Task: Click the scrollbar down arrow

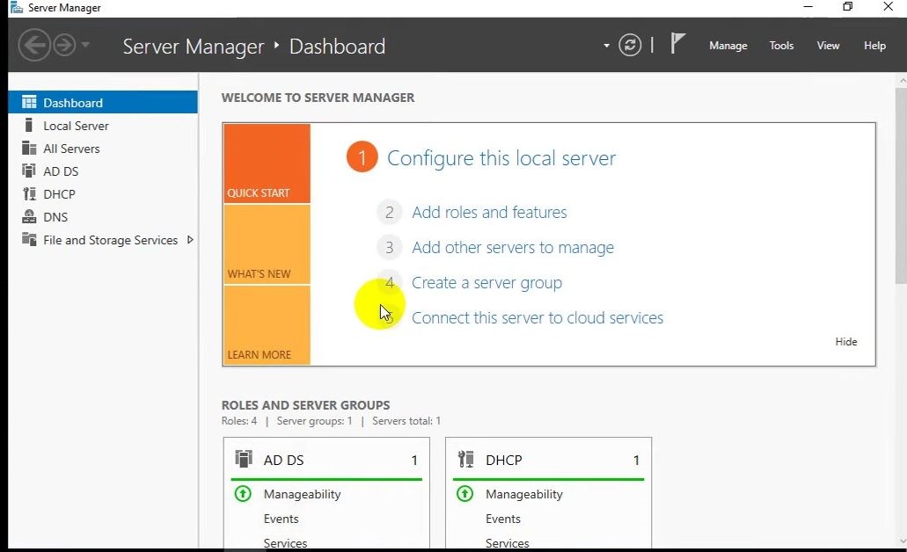Action: [902, 541]
